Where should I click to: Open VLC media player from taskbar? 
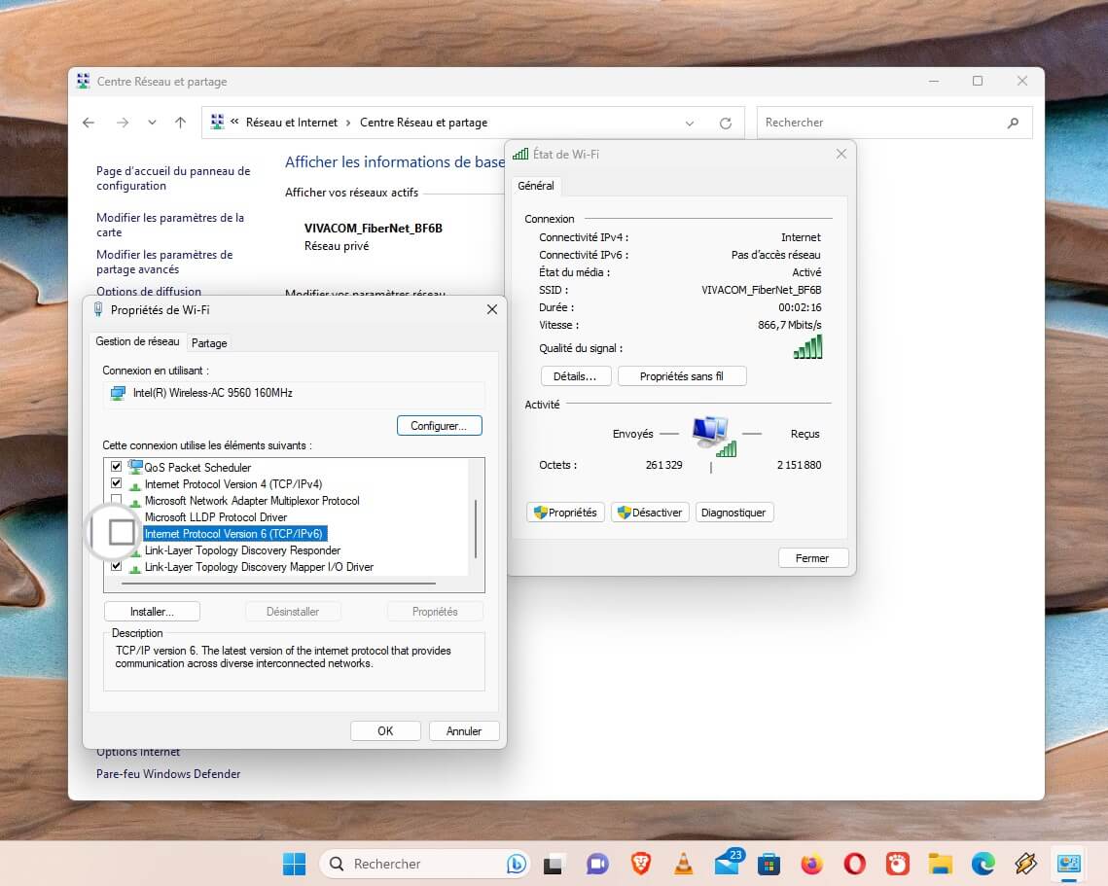pyautogui.click(x=683, y=864)
